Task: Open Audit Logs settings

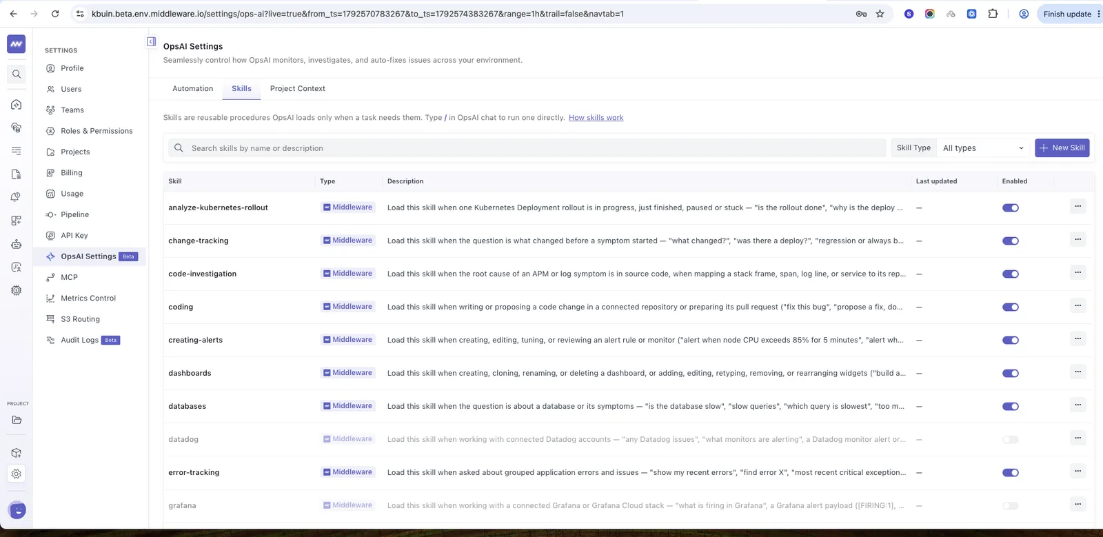Action: tap(80, 340)
